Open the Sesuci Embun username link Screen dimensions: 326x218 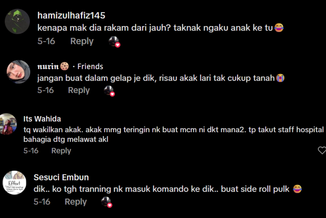pos(61,177)
